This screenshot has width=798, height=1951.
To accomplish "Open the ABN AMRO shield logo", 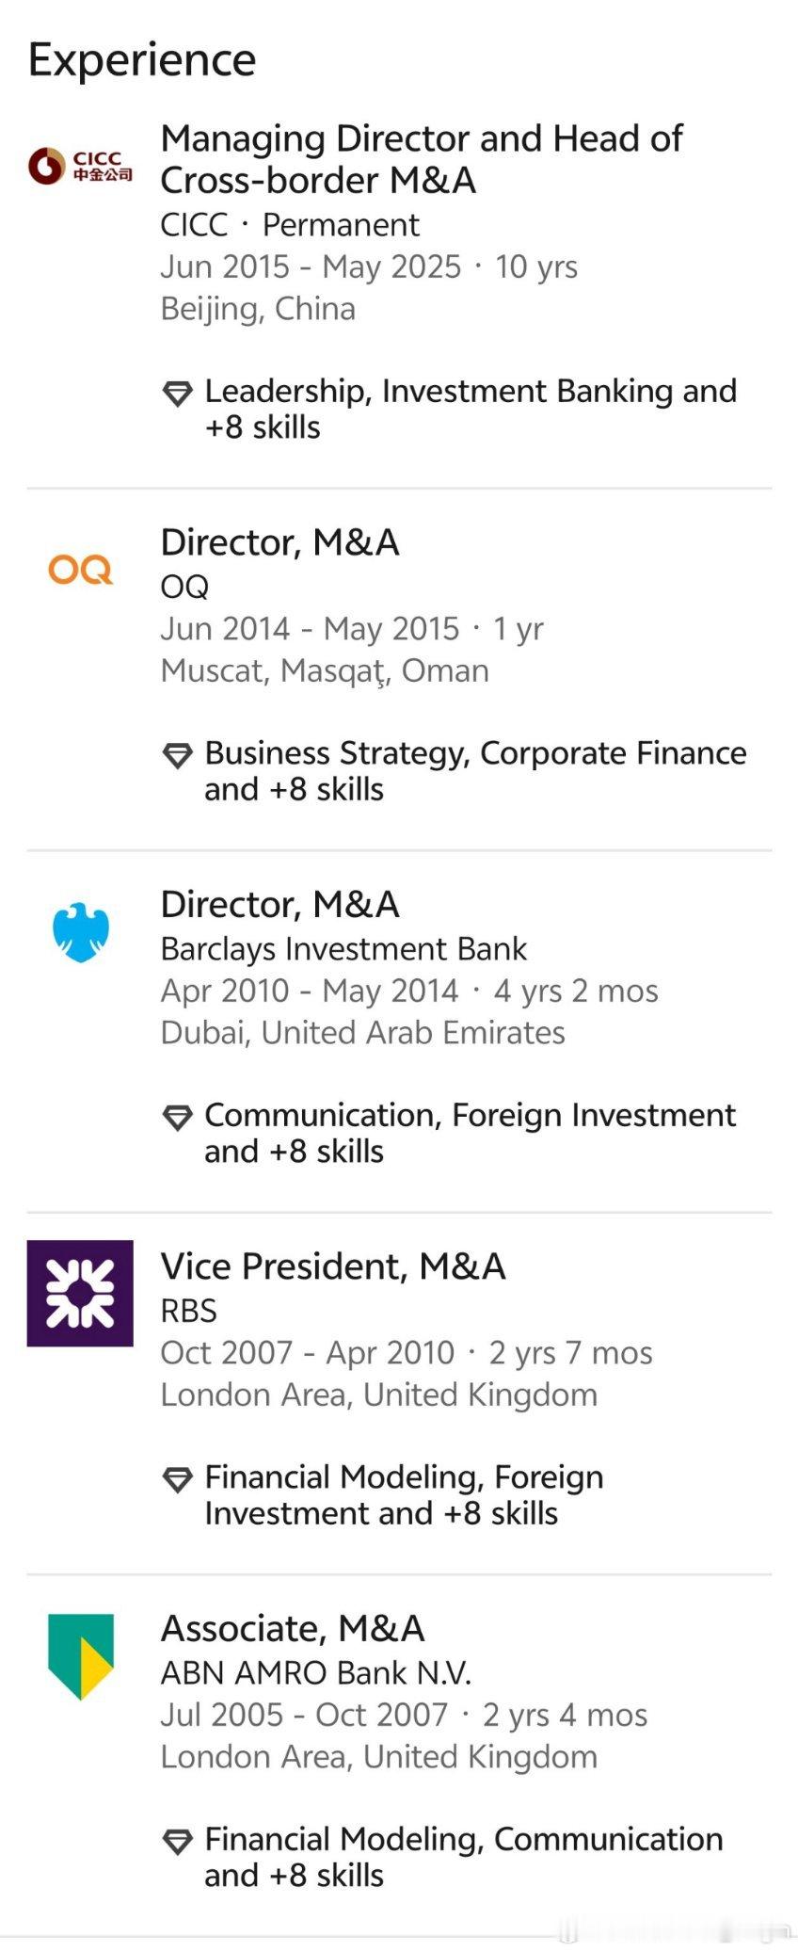I will (x=80, y=1656).
